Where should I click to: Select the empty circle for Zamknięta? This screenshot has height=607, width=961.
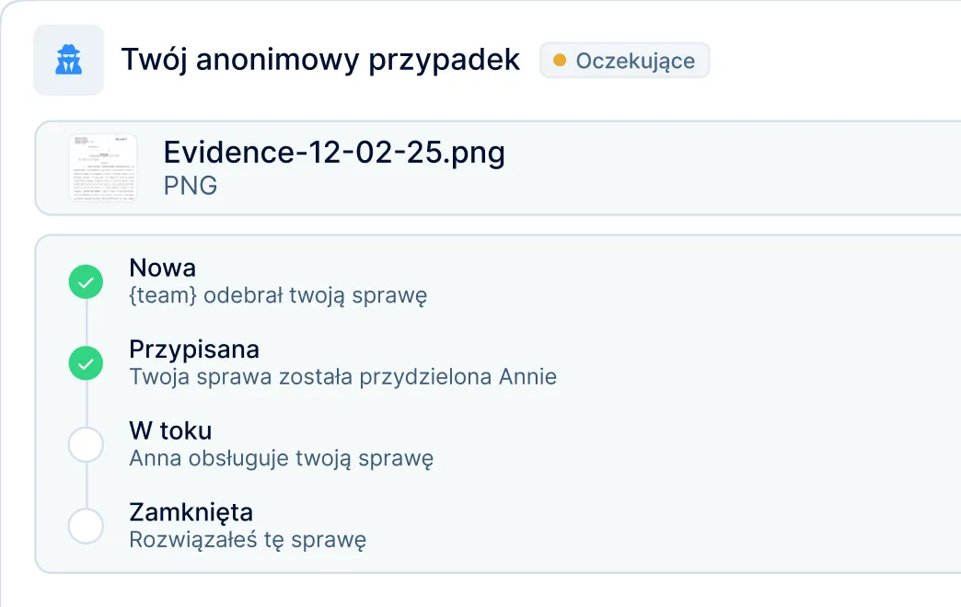[86, 526]
